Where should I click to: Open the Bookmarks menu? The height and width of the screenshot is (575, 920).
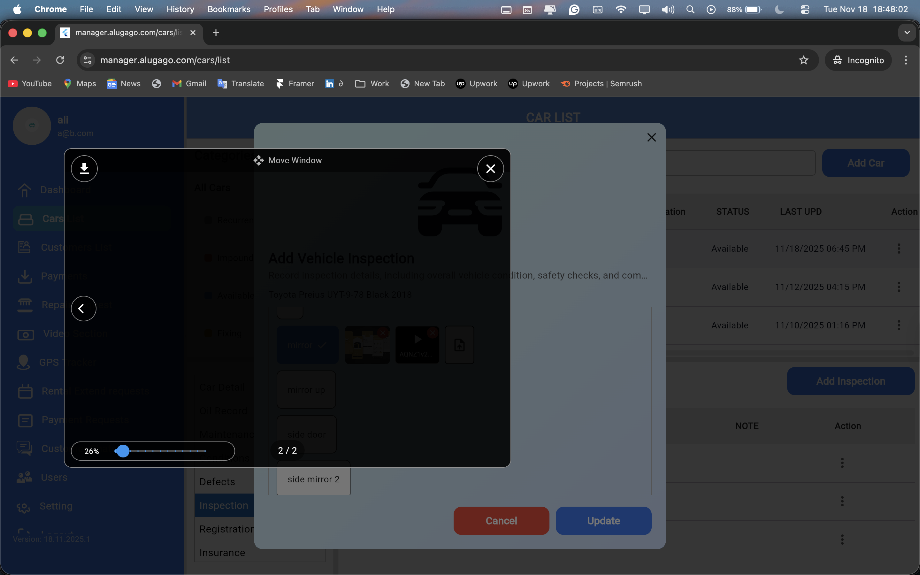pyautogui.click(x=229, y=9)
